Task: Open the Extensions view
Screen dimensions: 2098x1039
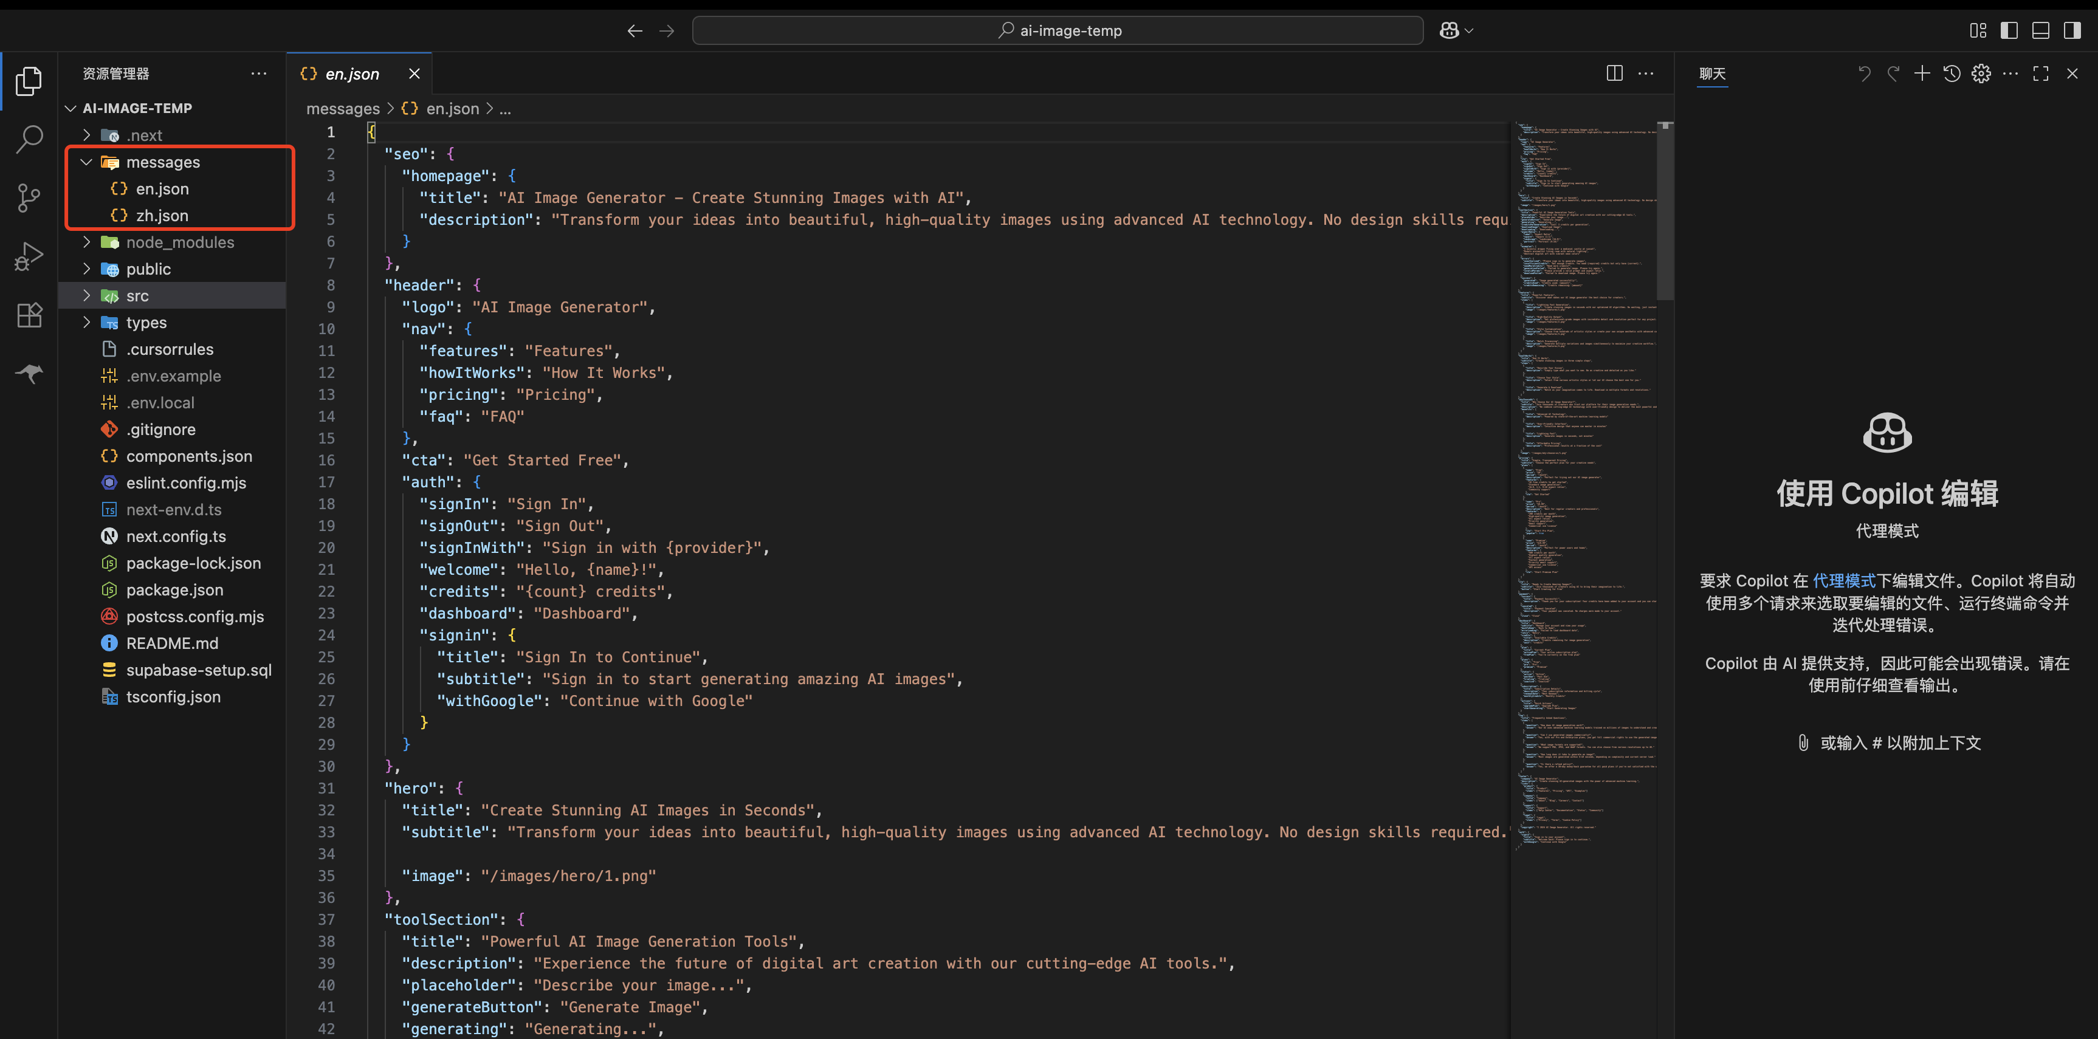Action: [x=29, y=315]
